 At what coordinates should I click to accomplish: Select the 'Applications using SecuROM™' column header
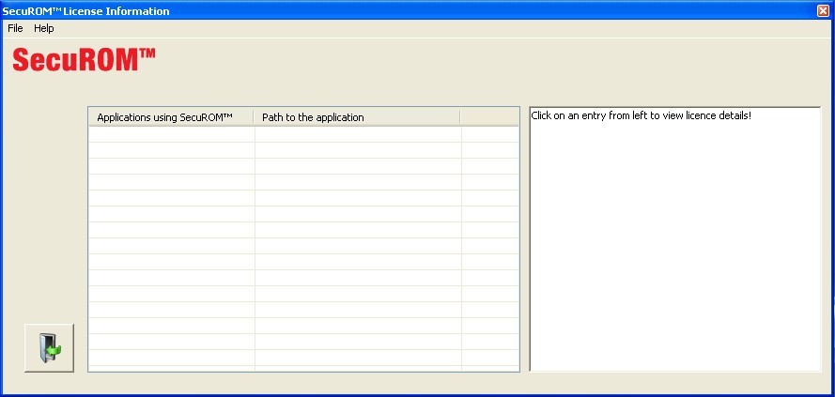point(171,117)
